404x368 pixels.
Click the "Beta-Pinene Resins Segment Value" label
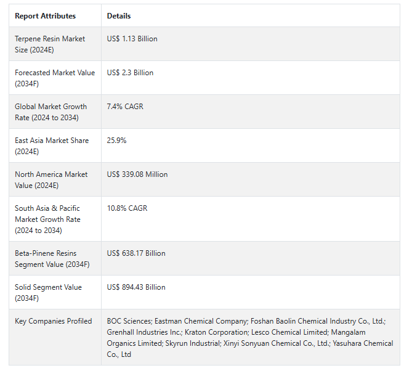click(52, 258)
